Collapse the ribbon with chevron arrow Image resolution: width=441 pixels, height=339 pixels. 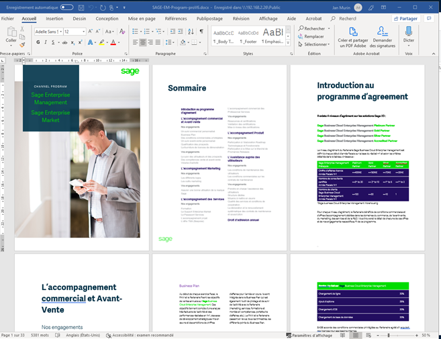pos(434,54)
